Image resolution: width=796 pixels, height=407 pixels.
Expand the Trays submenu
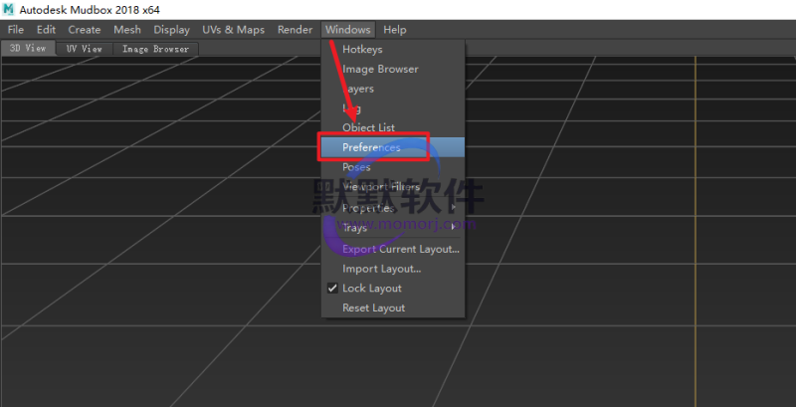tap(393, 228)
